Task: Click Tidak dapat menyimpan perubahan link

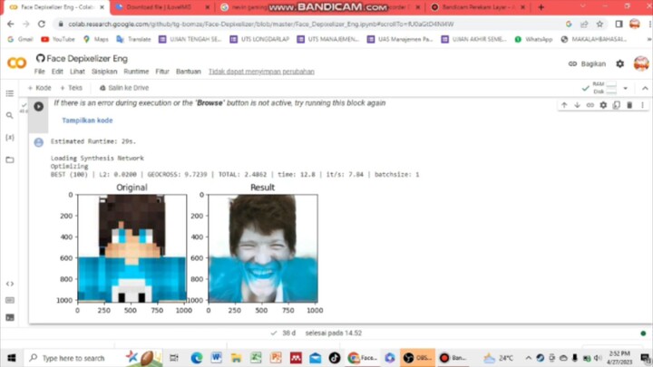Action: tap(261, 72)
